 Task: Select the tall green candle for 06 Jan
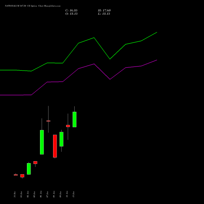42,142
